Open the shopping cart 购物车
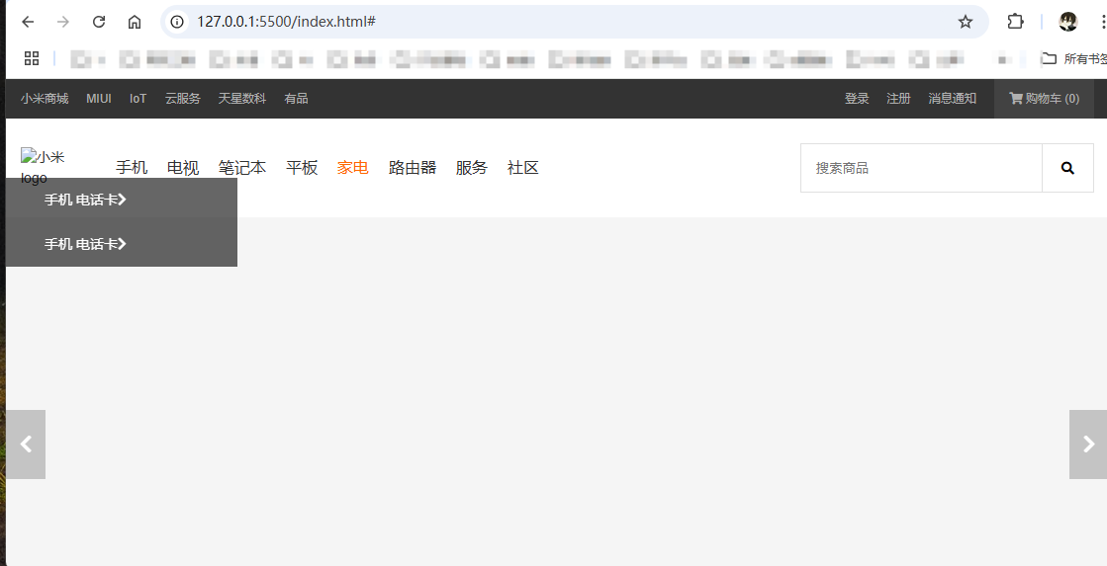Image resolution: width=1107 pixels, height=566 pixels. pyautogui.click(x=1044, y=99)
